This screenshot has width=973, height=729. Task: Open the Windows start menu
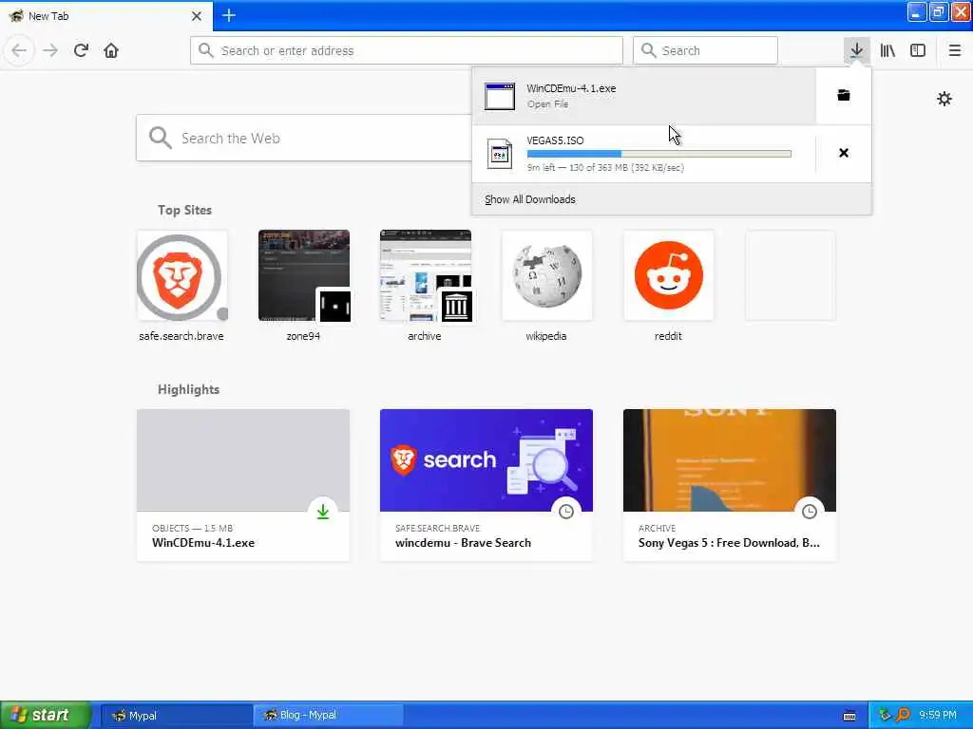click(46, 716)
